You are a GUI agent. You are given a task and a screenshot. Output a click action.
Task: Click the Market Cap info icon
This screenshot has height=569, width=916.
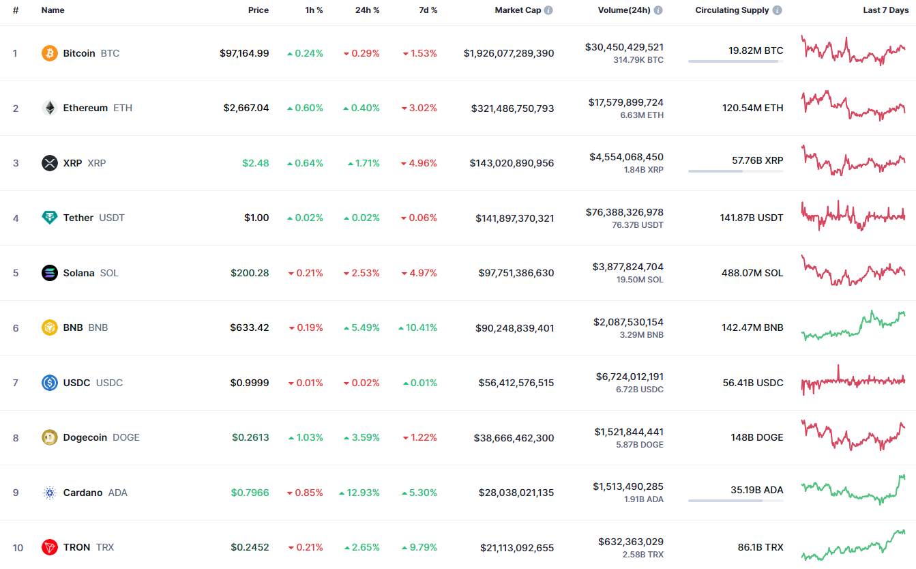pos(548,10)
